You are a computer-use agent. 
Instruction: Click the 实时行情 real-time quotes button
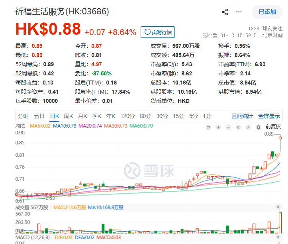click(x=158, y=32)
